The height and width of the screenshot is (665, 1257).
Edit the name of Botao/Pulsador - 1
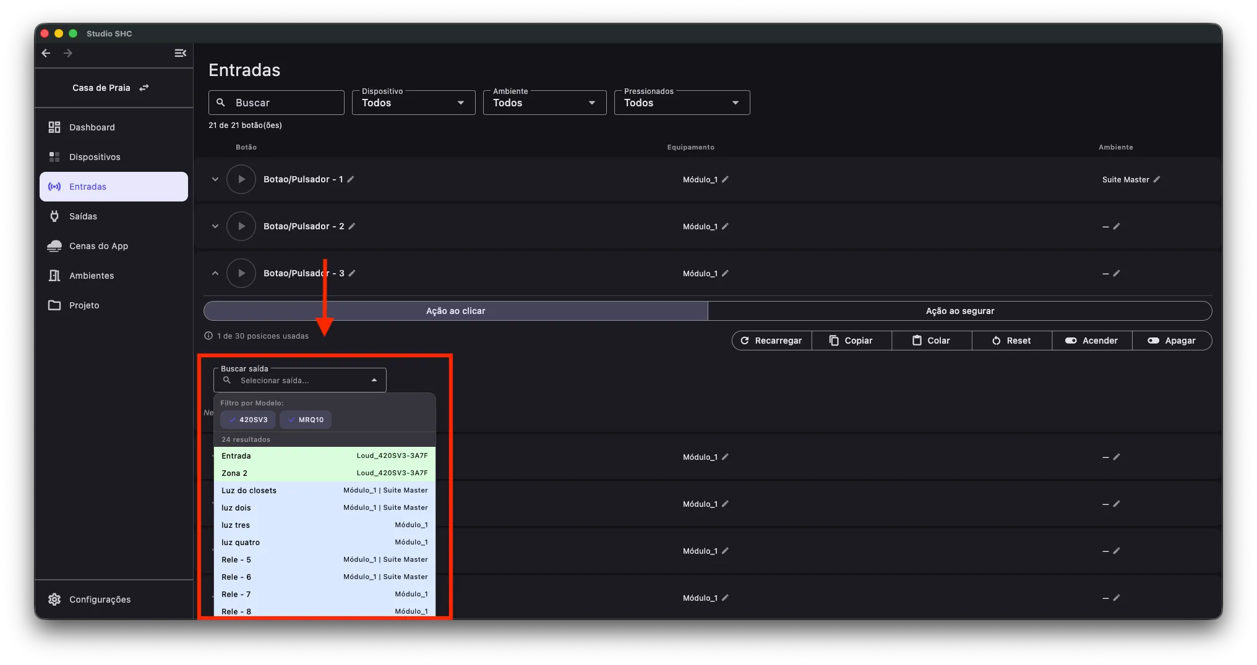coord(351,179)
